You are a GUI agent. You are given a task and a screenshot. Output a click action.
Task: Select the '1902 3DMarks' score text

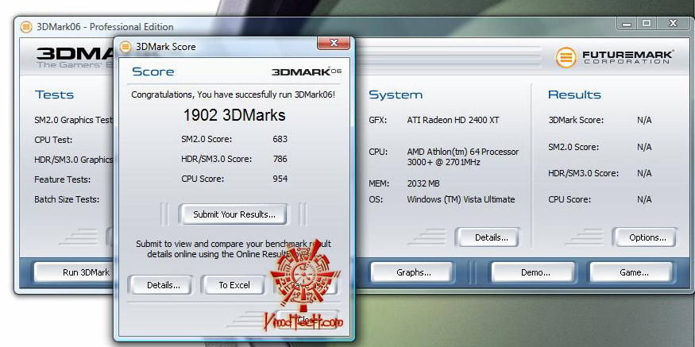(234, 115)
